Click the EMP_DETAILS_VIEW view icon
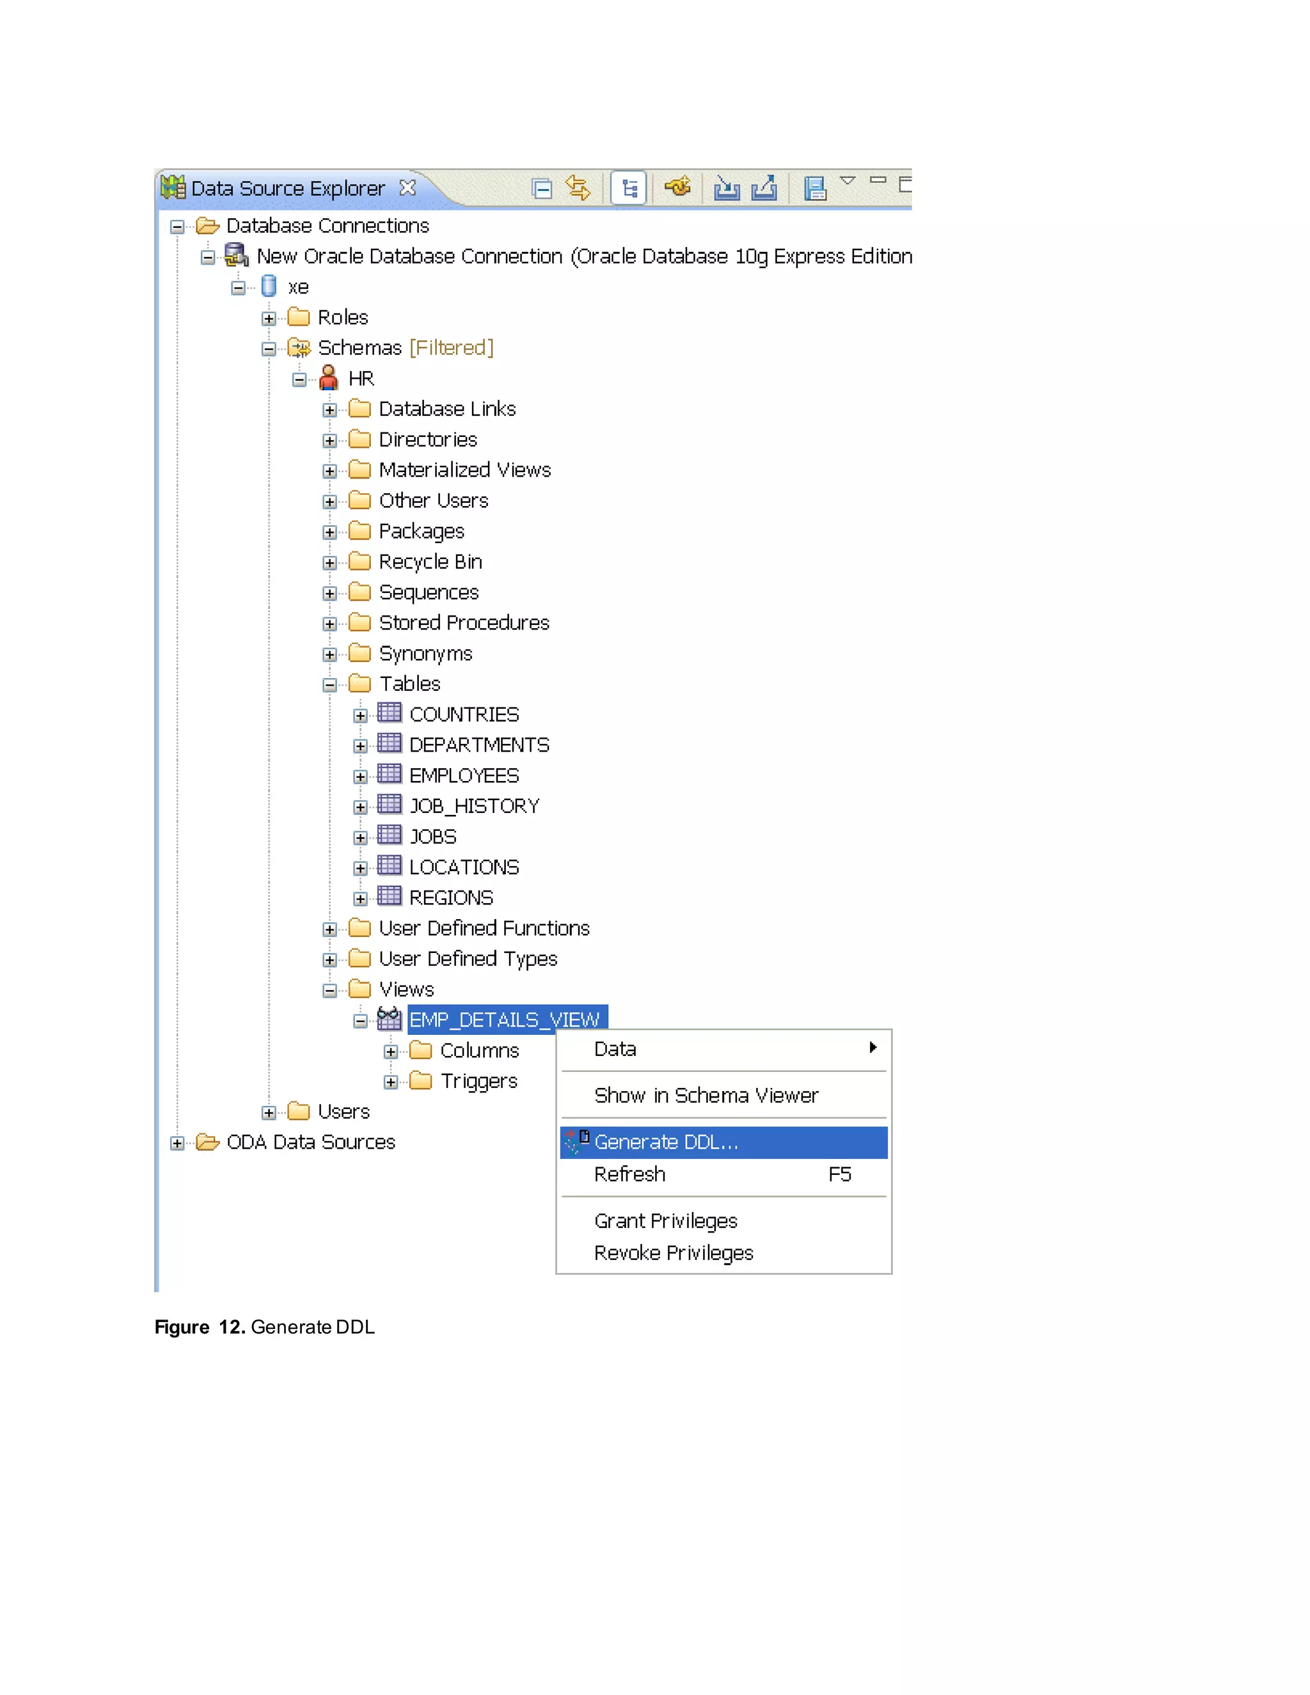The height and width of the screenshot is (1695, 1310). click(389, 1018)
